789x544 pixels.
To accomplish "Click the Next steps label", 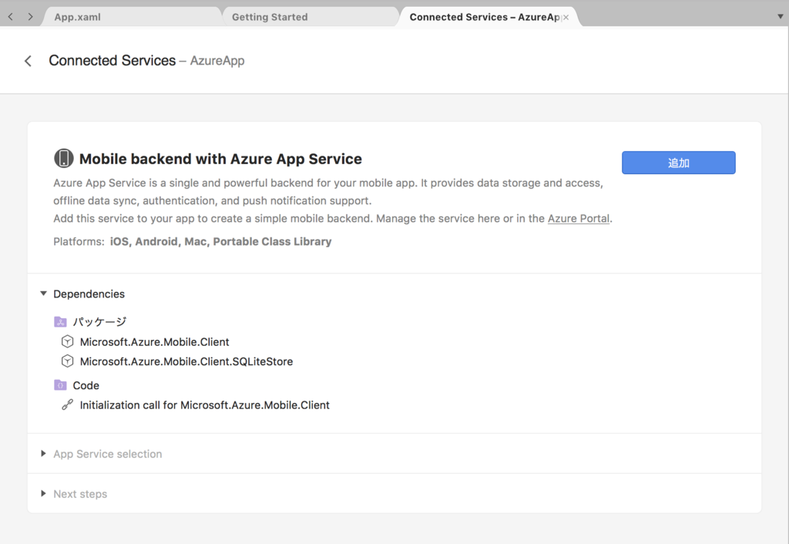I will click(80, 494).
